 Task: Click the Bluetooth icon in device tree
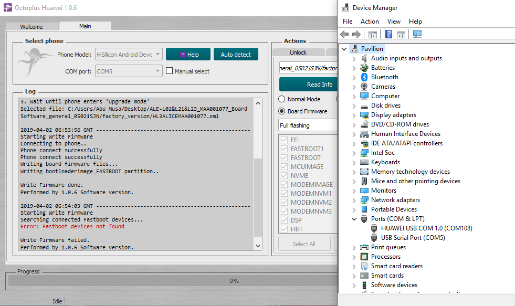(x=364, y=77)
